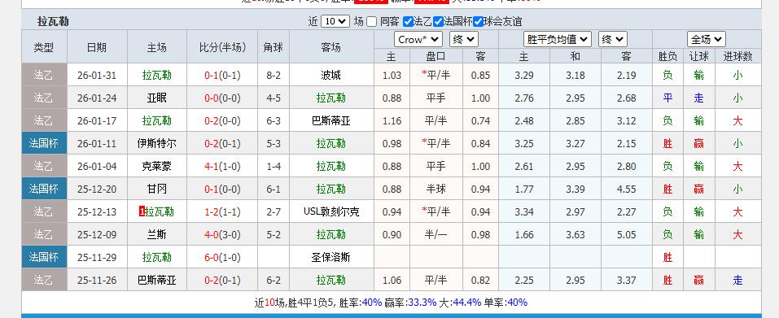Viewport: 779px width, 318px height.
Task: Open home team 兰斯 link
Action: [156, 235]
